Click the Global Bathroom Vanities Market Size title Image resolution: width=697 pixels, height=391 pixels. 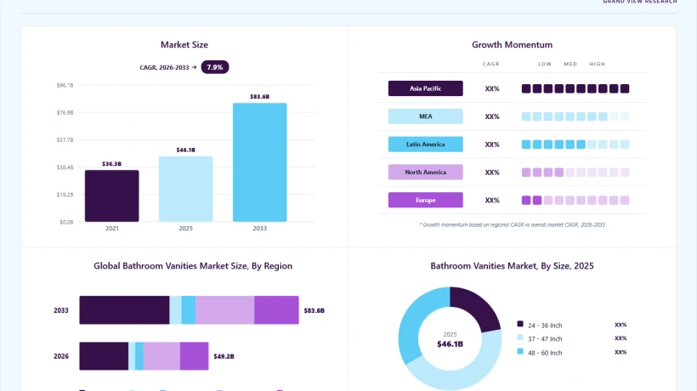[193, 266]
